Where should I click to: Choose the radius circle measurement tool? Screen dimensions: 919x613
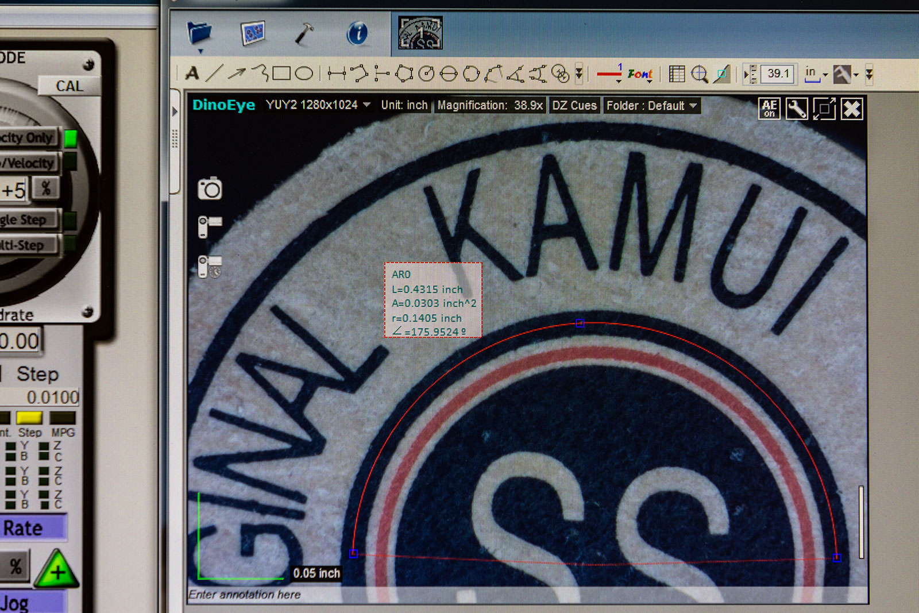426,74
